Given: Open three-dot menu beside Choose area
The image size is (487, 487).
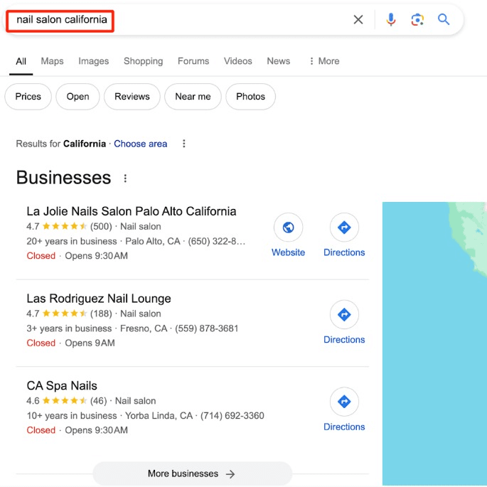Looking at the screenshot, I should [184, 144].
